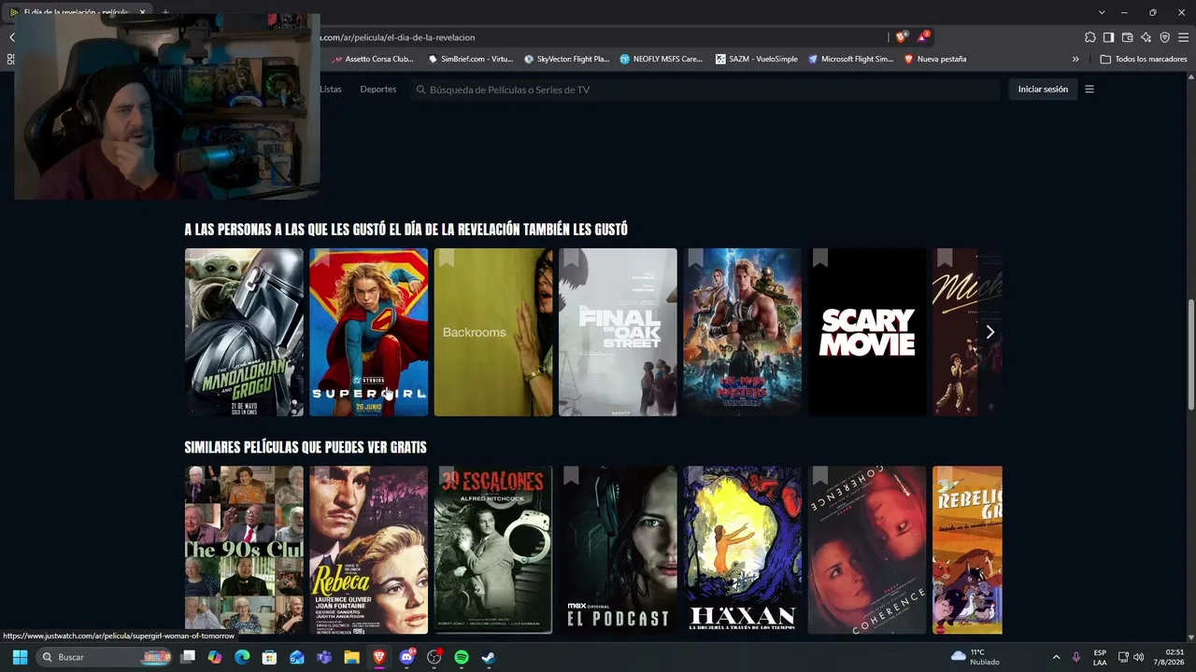Open Steam from the taskbar
The image size is (1196, 672).
pos(489,657)
